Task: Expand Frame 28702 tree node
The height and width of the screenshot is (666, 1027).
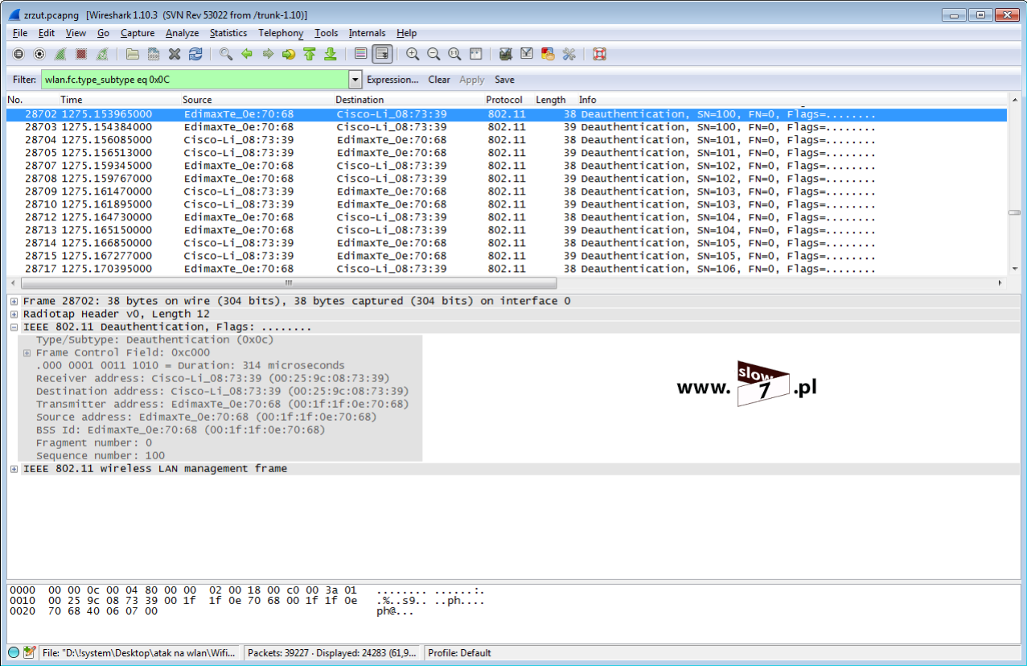Action: (x=14, y=302)
